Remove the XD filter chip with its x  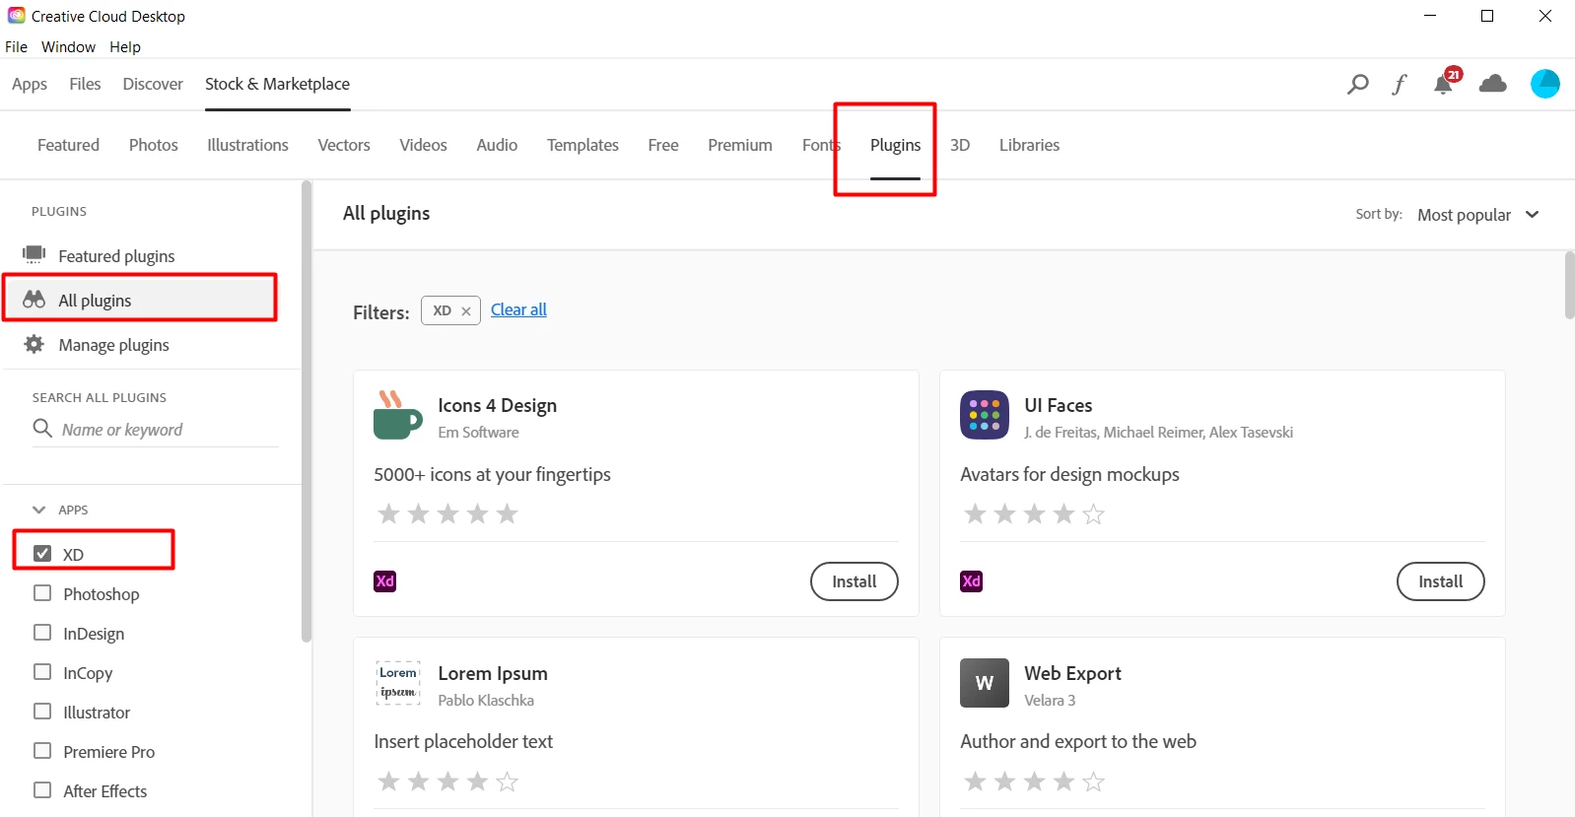[465, 310]
